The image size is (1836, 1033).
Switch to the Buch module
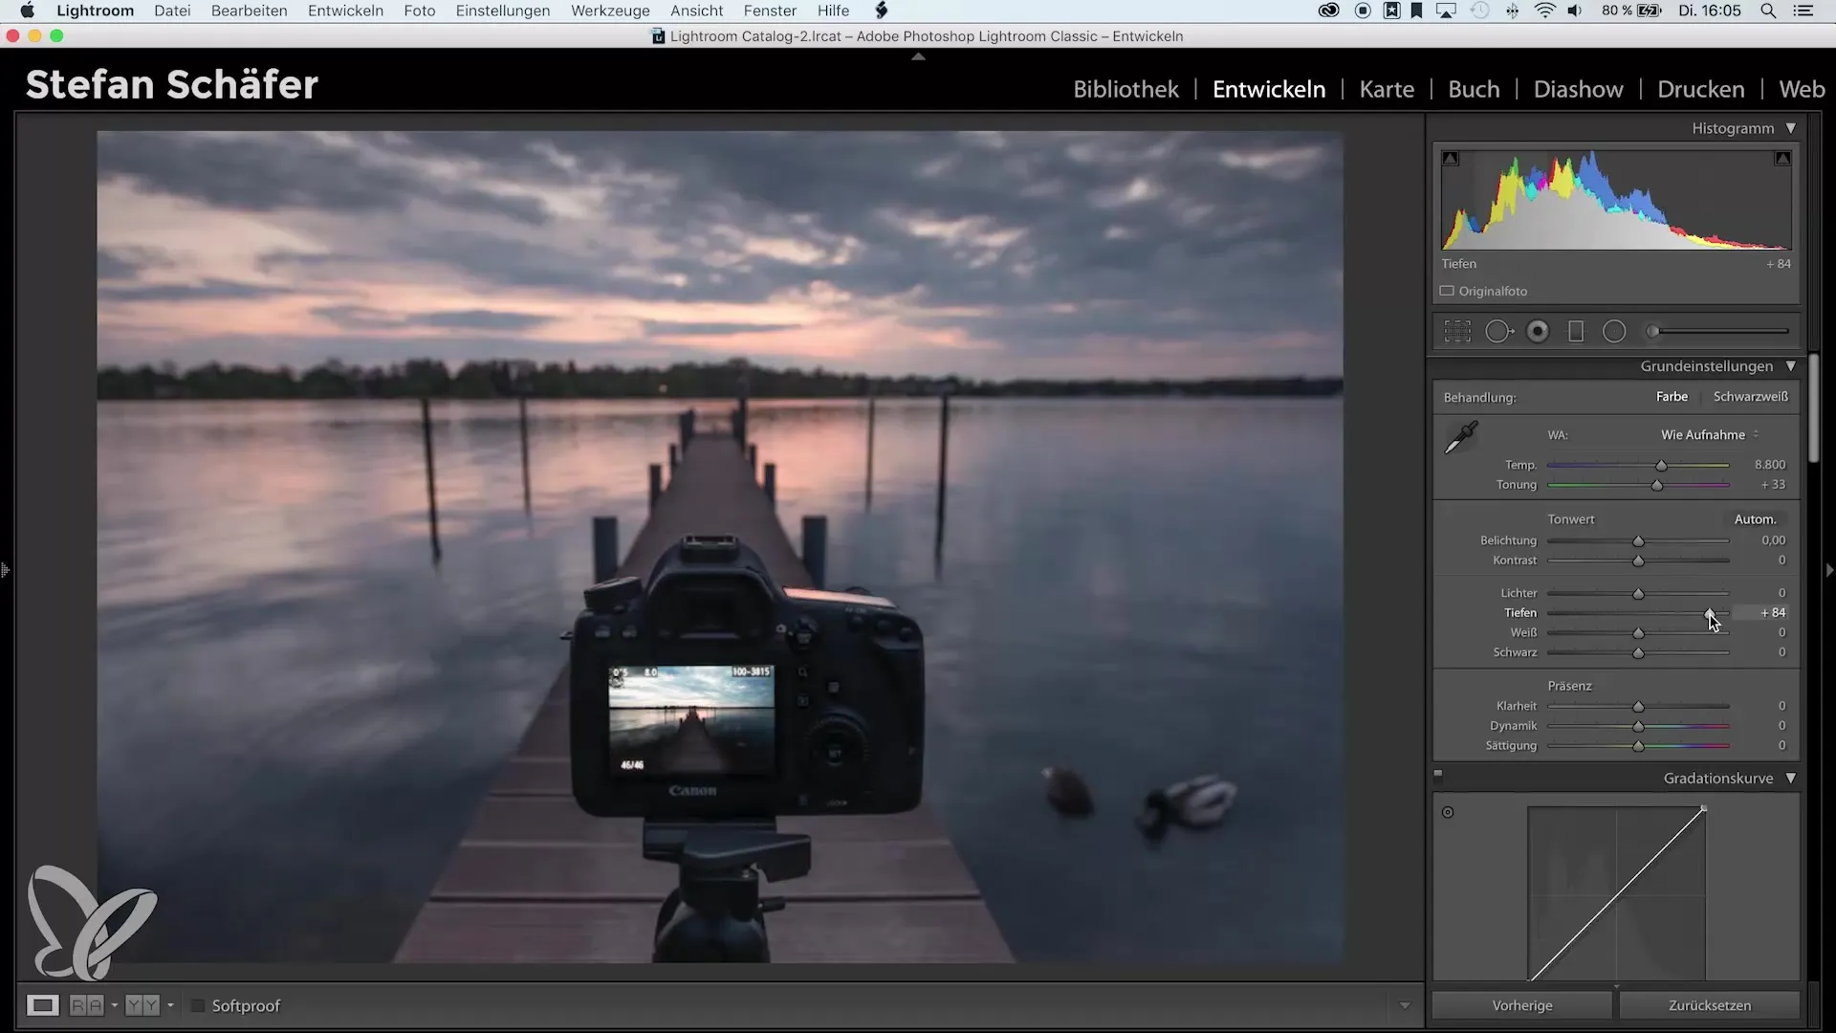click(1474, 89)
